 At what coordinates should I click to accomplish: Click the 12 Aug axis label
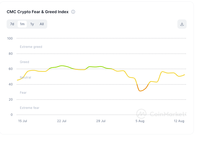[179, 121]
